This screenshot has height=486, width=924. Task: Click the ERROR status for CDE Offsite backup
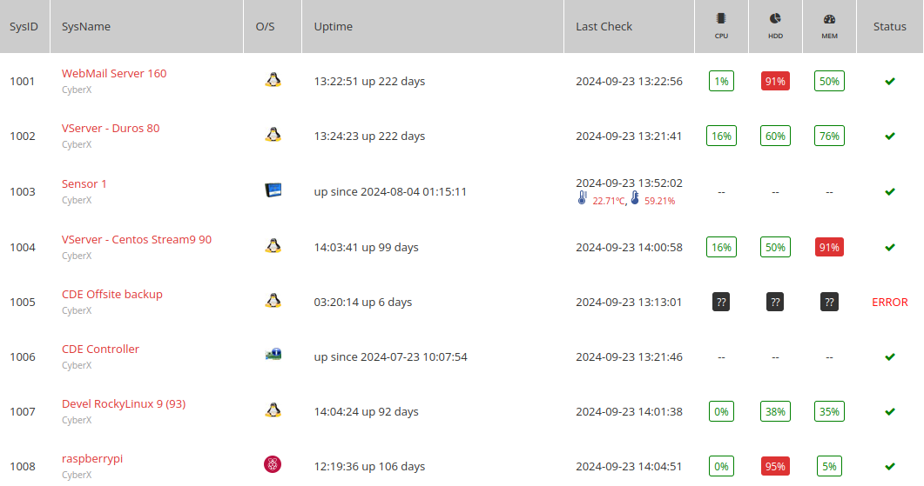890,302
